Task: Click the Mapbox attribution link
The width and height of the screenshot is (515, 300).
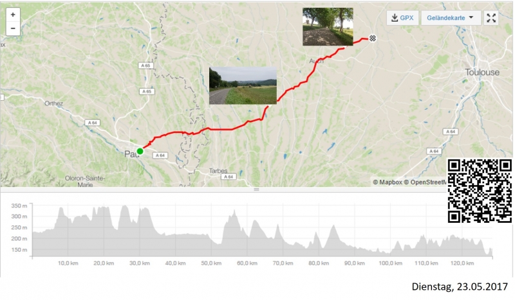Action: pyautogui.click(x=388, y=182)
